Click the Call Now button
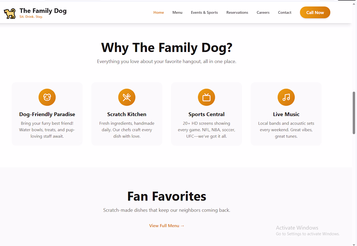 [315, 13]
